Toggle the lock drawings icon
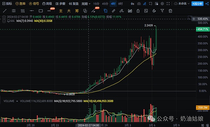The image size is (210, 127). (x=138, y=11)
